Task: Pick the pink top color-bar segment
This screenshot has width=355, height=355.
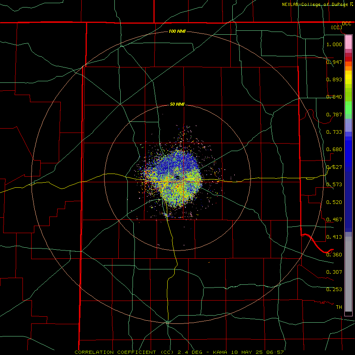Action: 348,42
